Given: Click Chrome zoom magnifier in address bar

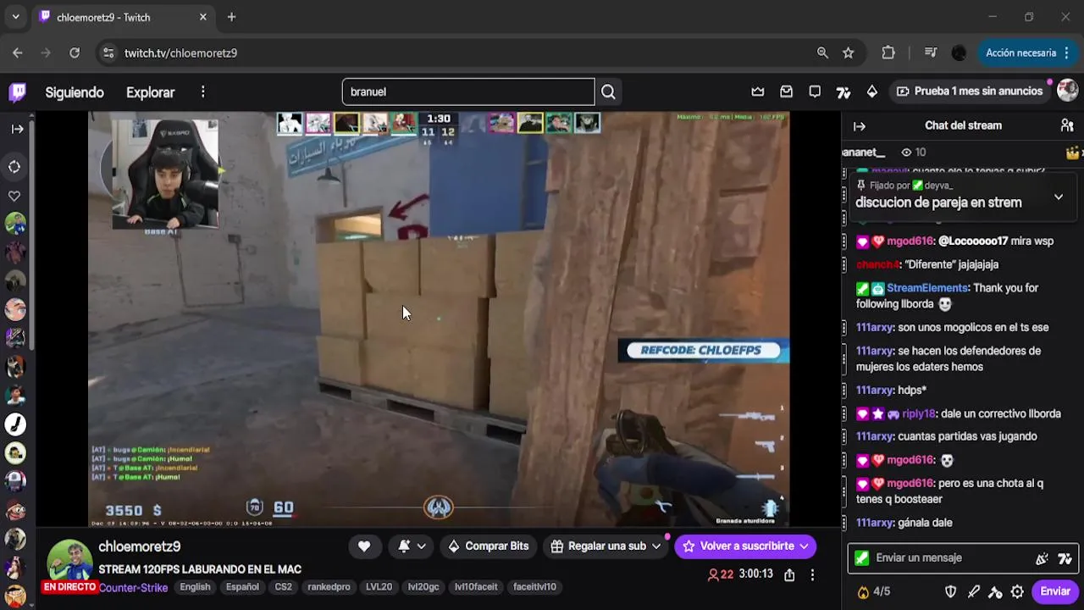Looking at the screenshot, I should 822,53.
